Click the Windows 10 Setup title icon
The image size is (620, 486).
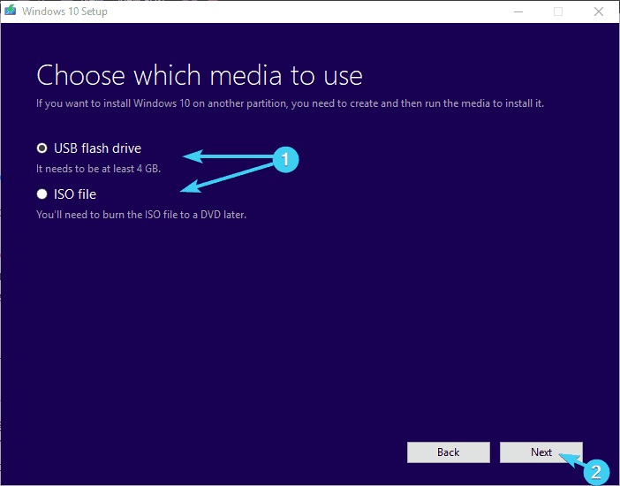tap(11, 11)
